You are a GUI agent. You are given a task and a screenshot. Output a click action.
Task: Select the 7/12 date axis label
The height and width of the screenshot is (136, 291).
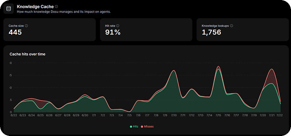click(192, 115)
